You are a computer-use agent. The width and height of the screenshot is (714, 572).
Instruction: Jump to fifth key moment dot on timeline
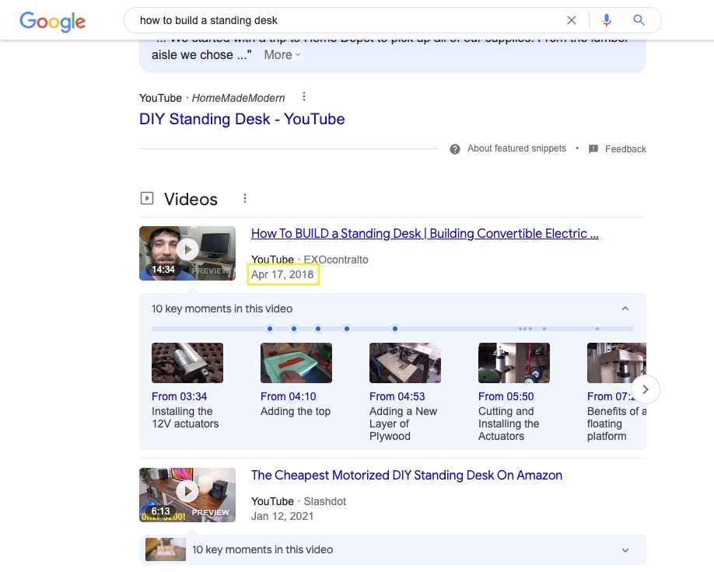click(395, 329)
